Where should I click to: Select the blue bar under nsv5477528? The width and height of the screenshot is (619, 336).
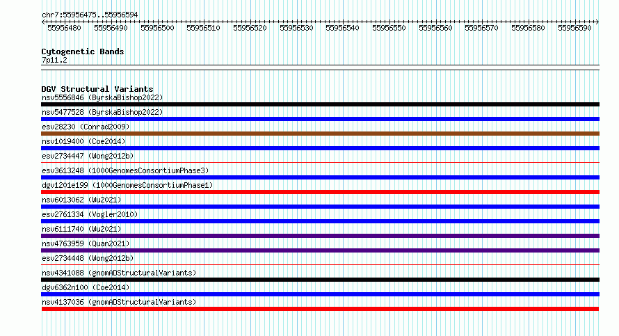click(320, 119)
